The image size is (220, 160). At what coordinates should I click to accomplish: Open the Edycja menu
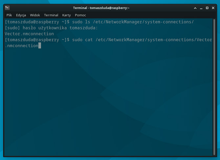tap(21, 15)
